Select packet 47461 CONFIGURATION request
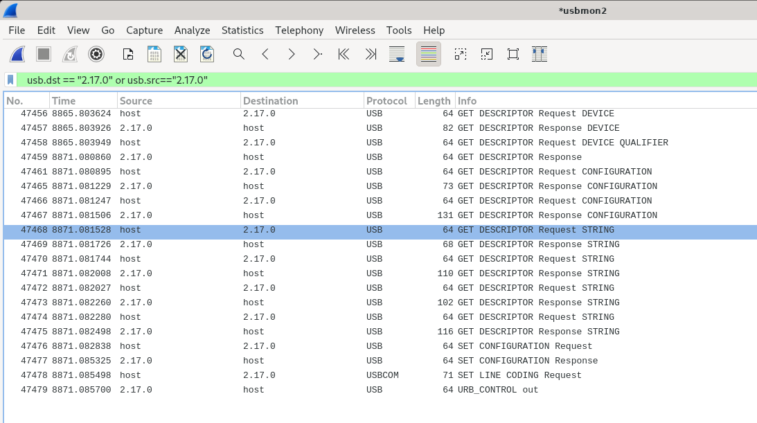The image size is (757, 423). (380, 172)
